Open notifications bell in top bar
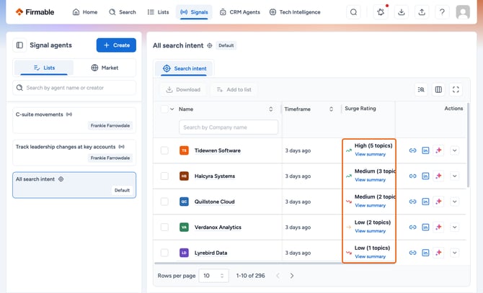483x293 pixels. pos(381,12)
